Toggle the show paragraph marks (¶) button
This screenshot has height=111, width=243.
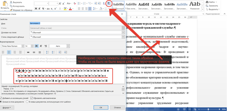109,3
